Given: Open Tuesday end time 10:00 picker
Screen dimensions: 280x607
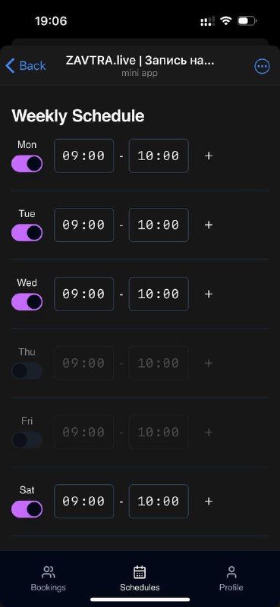Looking at the screenshot, I should (159, 225).
